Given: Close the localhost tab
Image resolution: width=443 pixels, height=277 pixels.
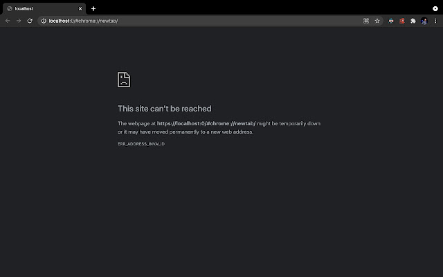Looking at the screenshot, I should click(80, 9).
